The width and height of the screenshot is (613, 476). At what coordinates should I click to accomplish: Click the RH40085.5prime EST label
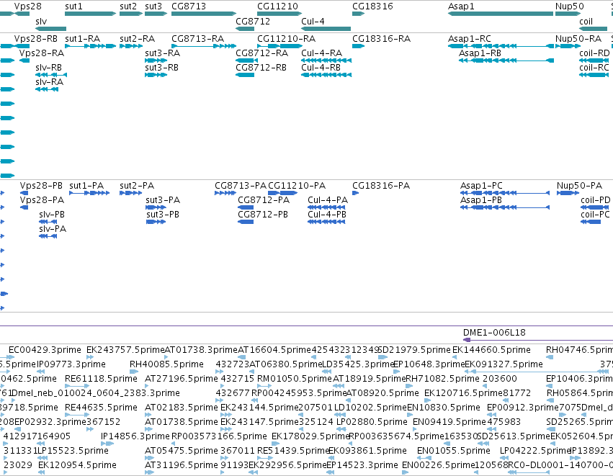166,364
